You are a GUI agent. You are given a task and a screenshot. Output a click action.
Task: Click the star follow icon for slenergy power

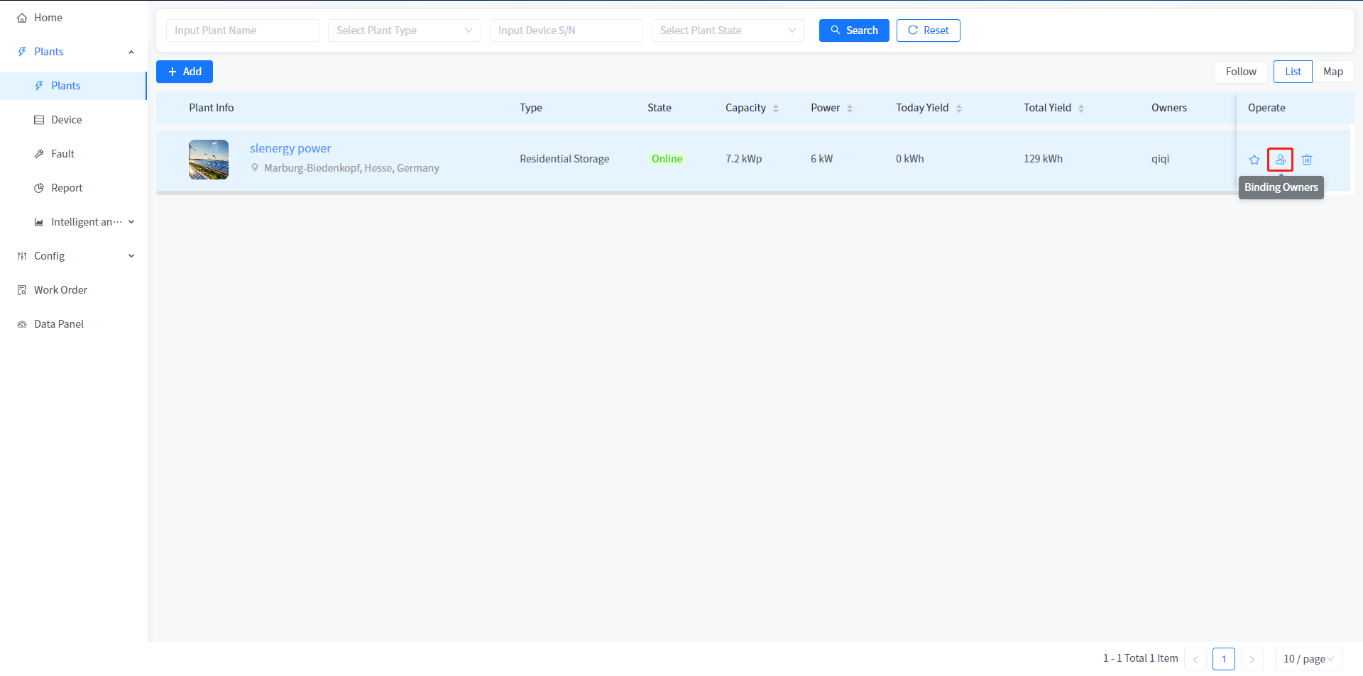[x=1254, y=160]
